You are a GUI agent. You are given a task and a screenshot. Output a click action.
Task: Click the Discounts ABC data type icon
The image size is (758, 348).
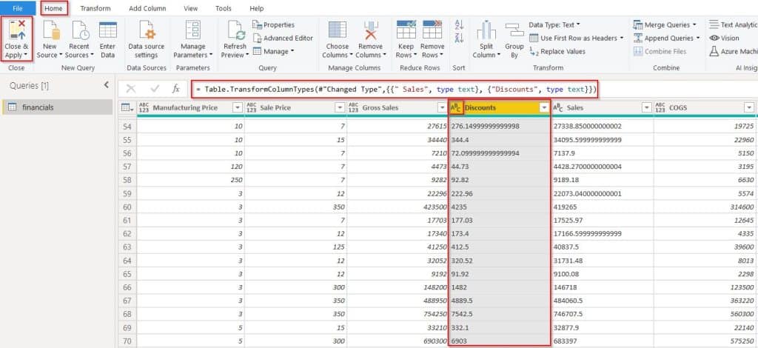pos(456,108)
